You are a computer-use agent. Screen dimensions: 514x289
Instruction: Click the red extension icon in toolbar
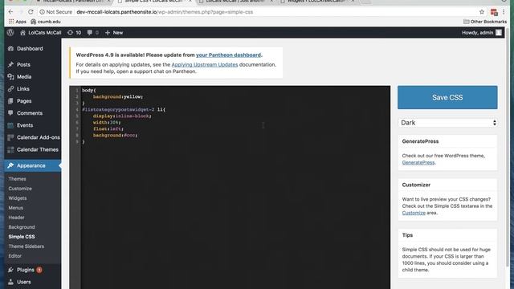494,12
